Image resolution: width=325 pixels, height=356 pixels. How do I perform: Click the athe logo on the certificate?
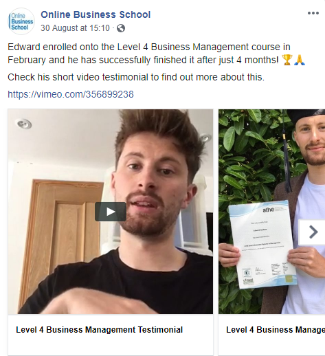click(268, 210)
